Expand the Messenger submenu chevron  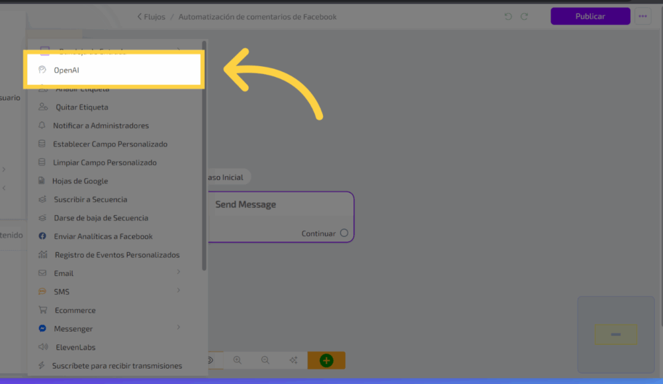point(178,328)
